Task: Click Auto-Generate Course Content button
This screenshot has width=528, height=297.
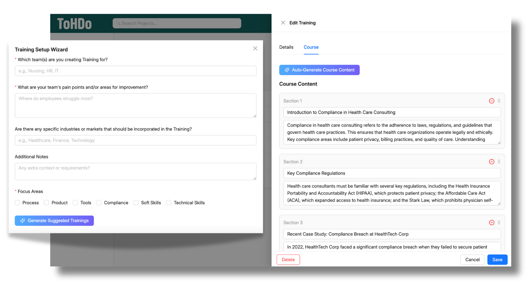Action: point(319,70)
